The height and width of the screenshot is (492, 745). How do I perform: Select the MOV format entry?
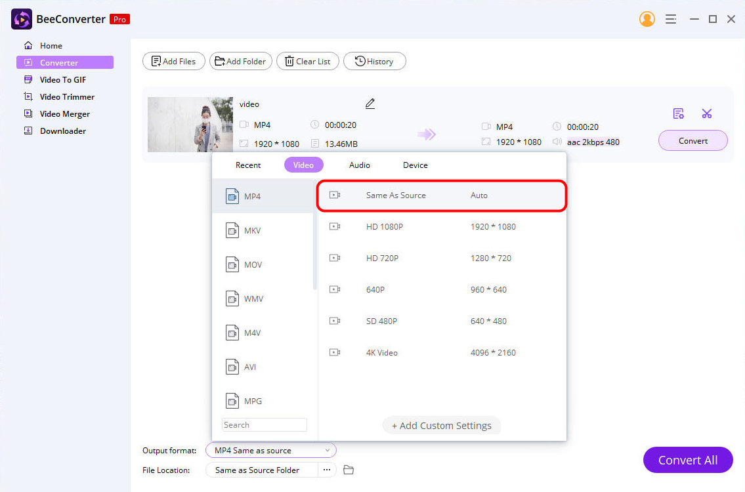(x=252, y=264)
